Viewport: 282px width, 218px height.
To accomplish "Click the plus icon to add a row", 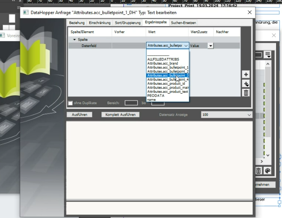I will [246, 75].
